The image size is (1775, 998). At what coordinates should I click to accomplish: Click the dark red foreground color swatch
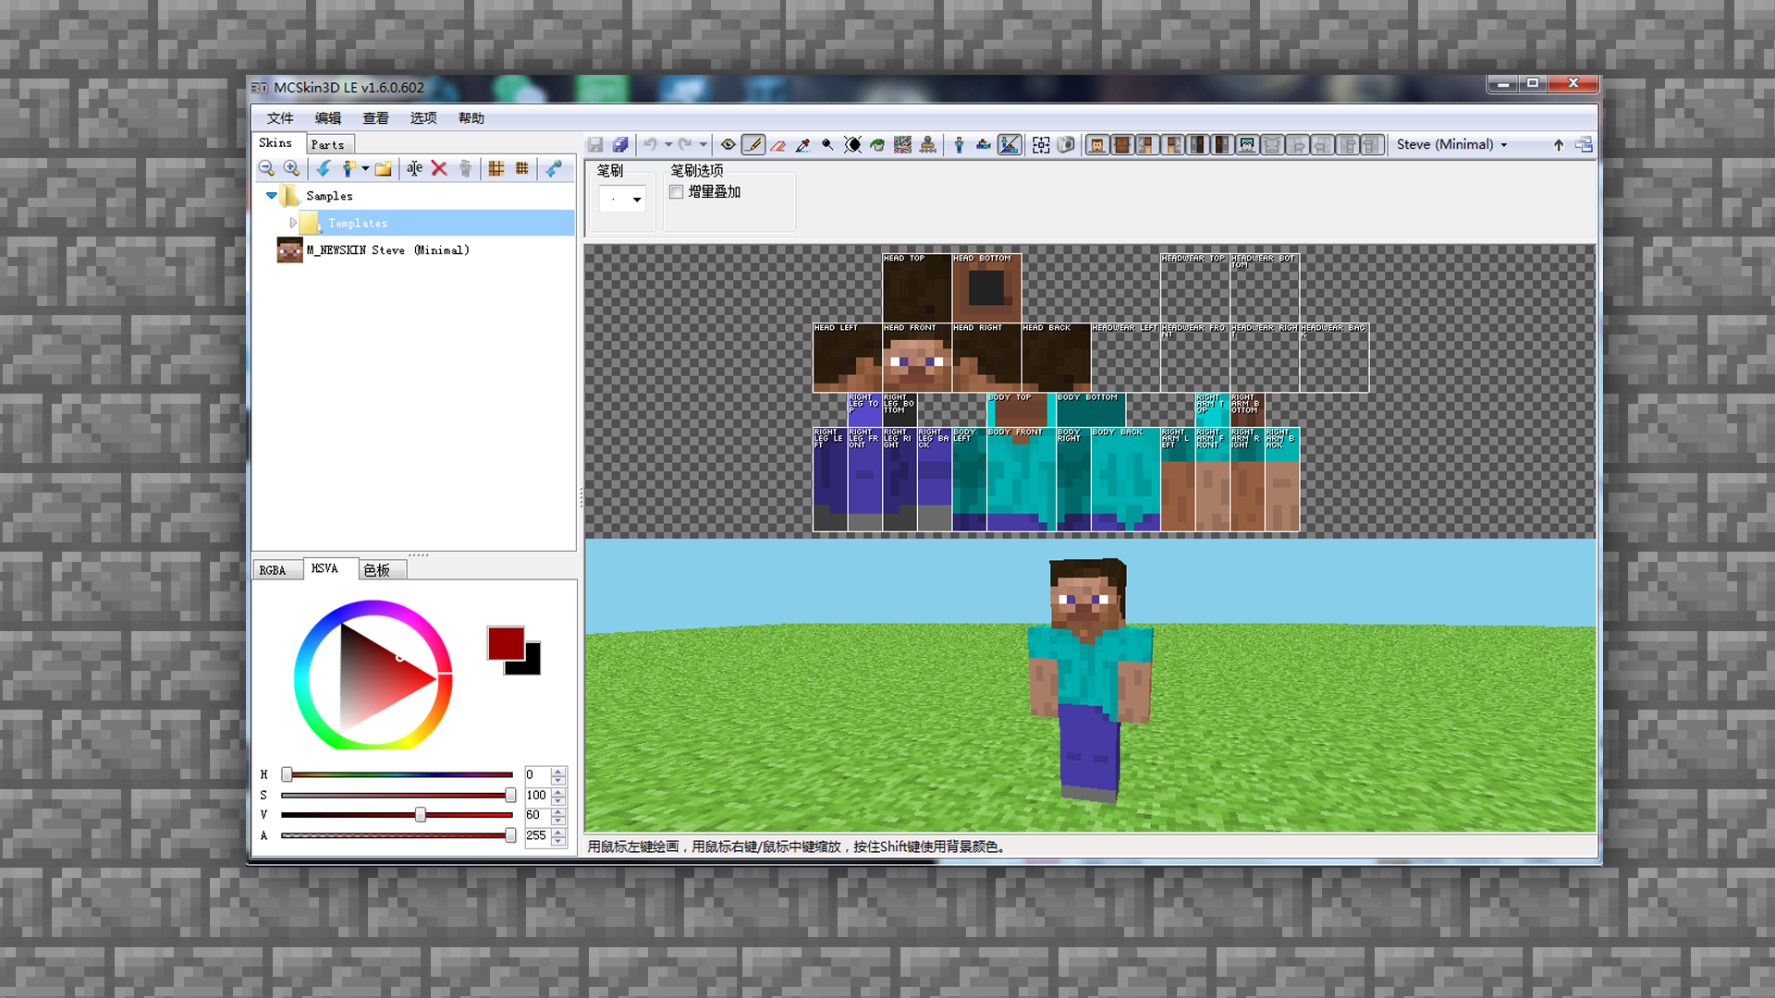point(506,643)
